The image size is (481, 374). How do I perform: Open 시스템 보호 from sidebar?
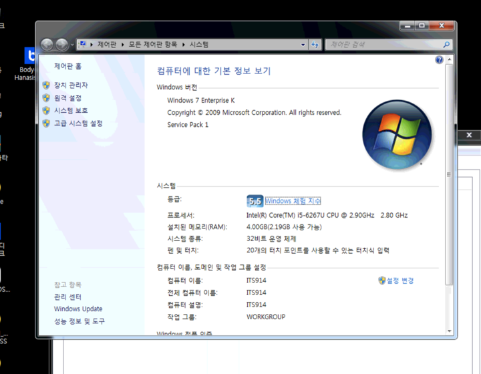(71, 111)
